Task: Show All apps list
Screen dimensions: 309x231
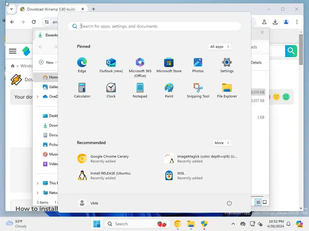Action: click(220, 47)
